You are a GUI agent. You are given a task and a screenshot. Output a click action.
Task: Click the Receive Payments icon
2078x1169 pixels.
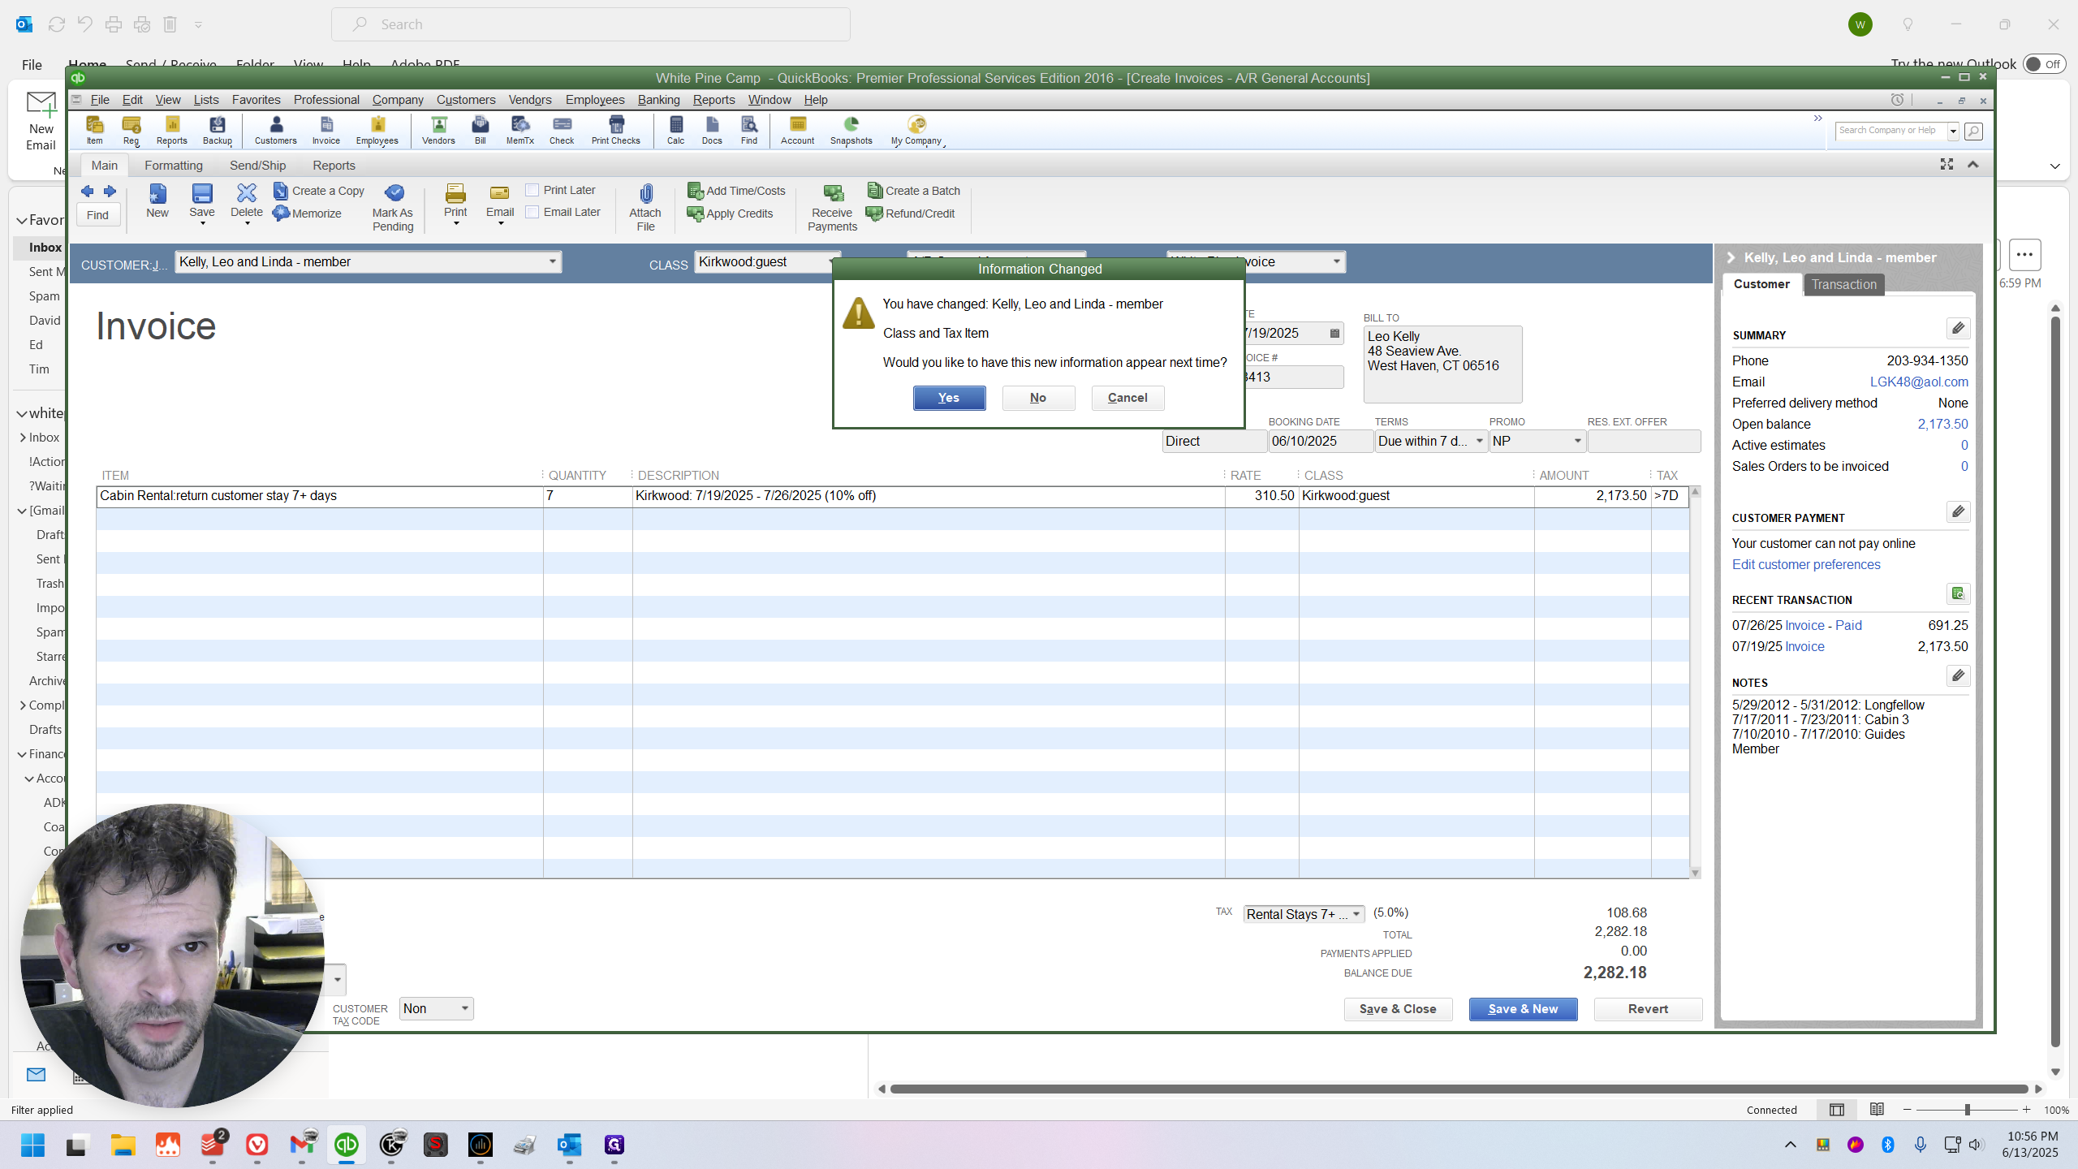tap(833, 193)
